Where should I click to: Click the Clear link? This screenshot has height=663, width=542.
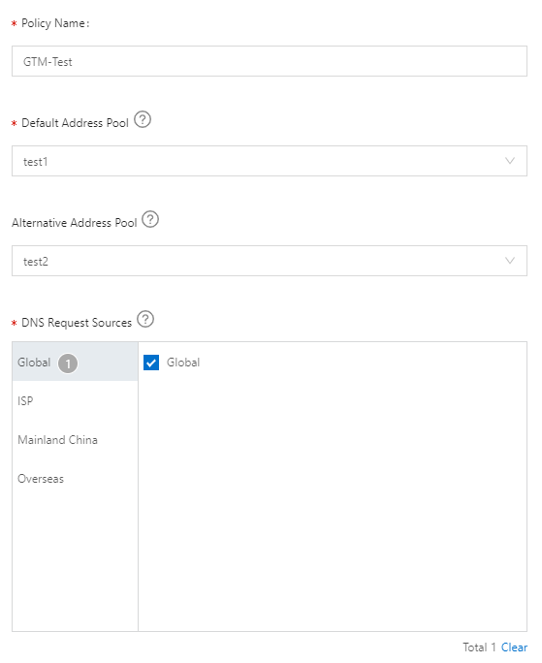514,647
